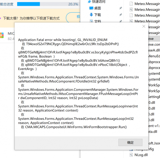
Task: Click the MIC archive icon in download list
Action: pos(2,36)
